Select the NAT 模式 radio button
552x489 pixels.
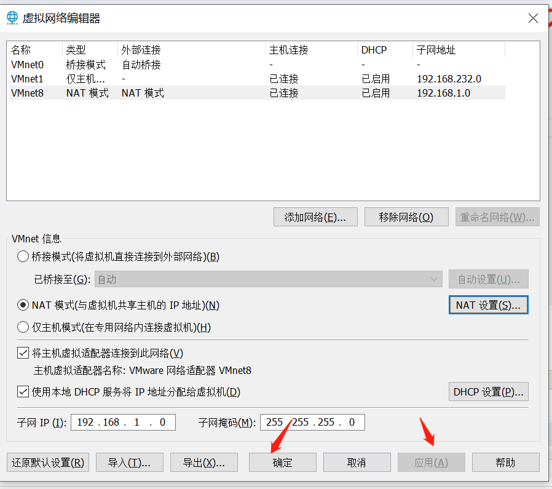click(x=23, y=305)
